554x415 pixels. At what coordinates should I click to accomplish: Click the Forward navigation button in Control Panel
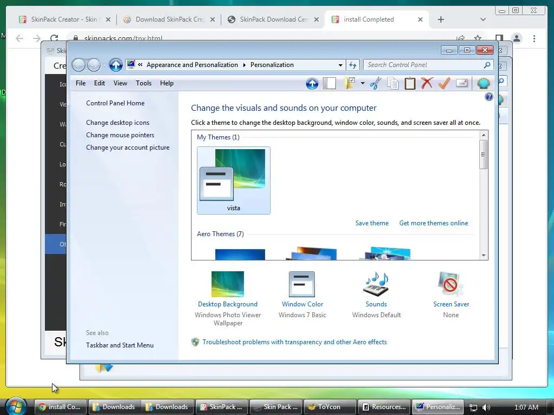(94, 65)
